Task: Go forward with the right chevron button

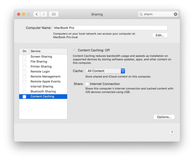Action: [x=44, y=14]
